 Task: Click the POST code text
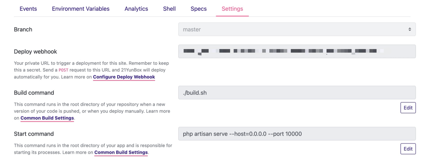coord(63,70)
